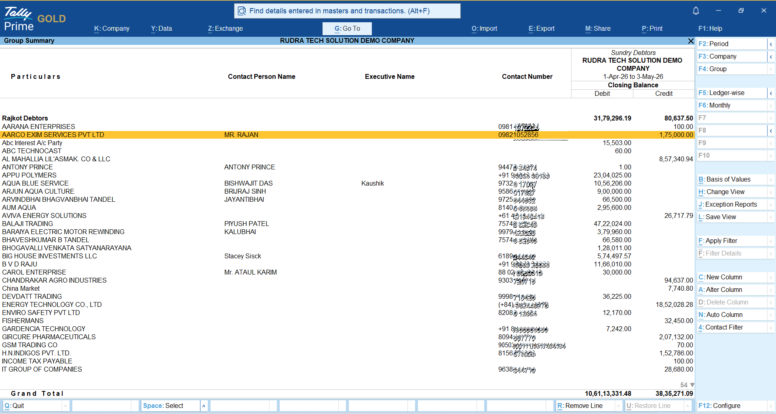
Task: Click F4: Group button
Action: coord(732,69)
